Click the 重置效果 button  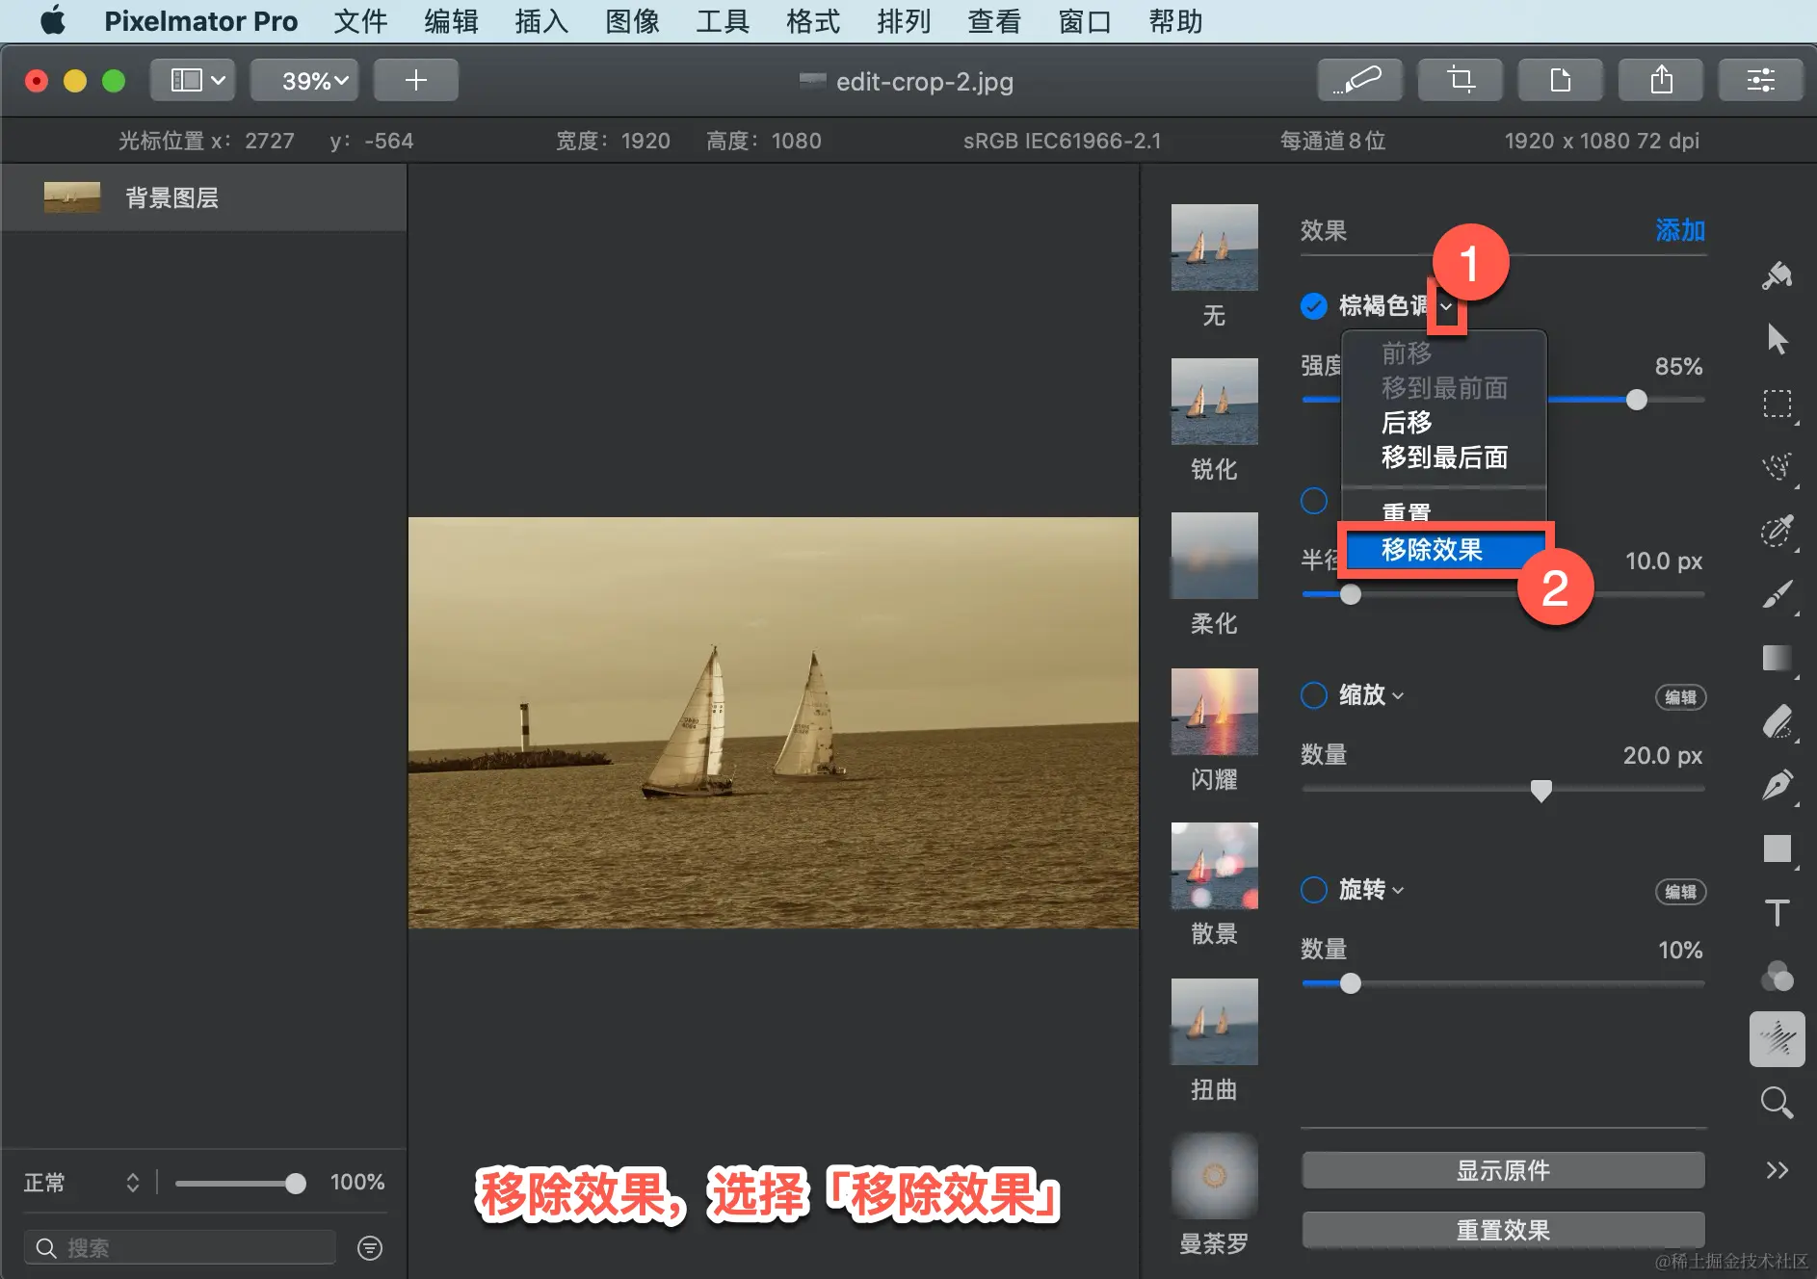(x=1503, y=1230)
